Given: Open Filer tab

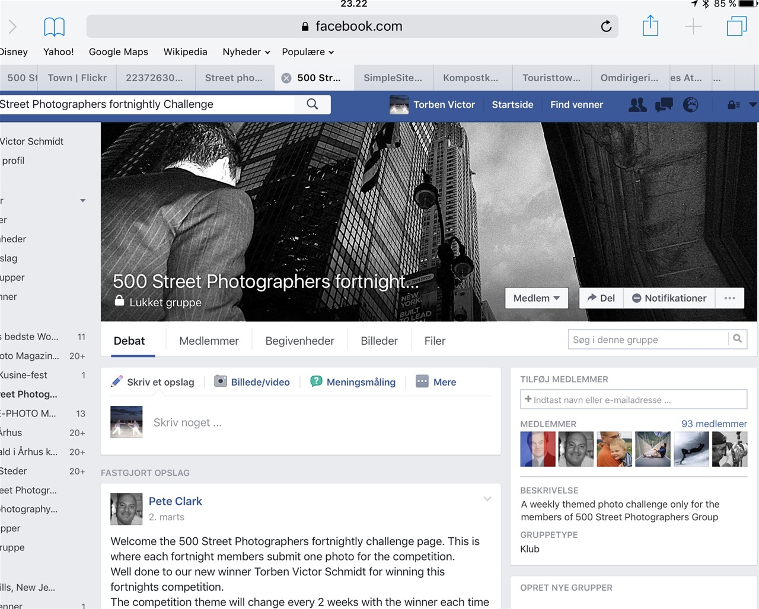Looking at the screenshot, I should click(x=435, y=341).
